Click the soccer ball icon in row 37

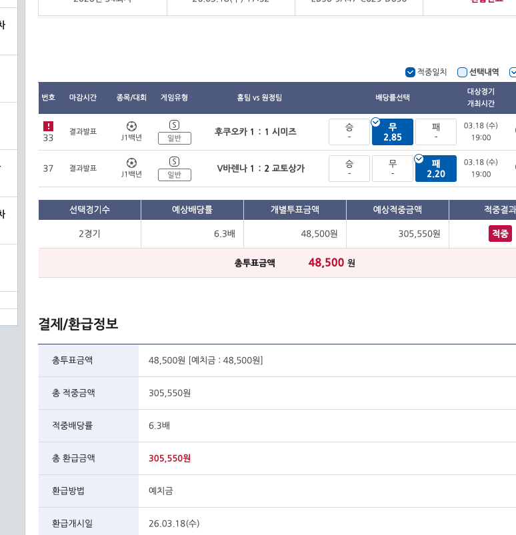[131, 163]
